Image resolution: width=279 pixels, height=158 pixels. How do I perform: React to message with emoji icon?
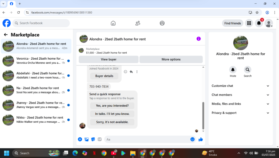126,72
